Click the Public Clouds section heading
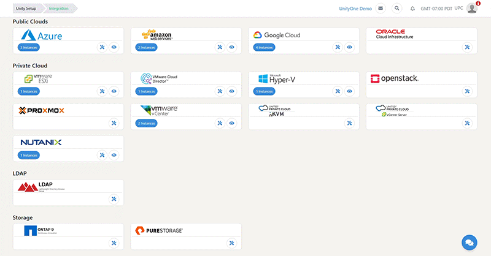Image resolution: width=491 pixels, height=256 pixels. coord(30,21)
